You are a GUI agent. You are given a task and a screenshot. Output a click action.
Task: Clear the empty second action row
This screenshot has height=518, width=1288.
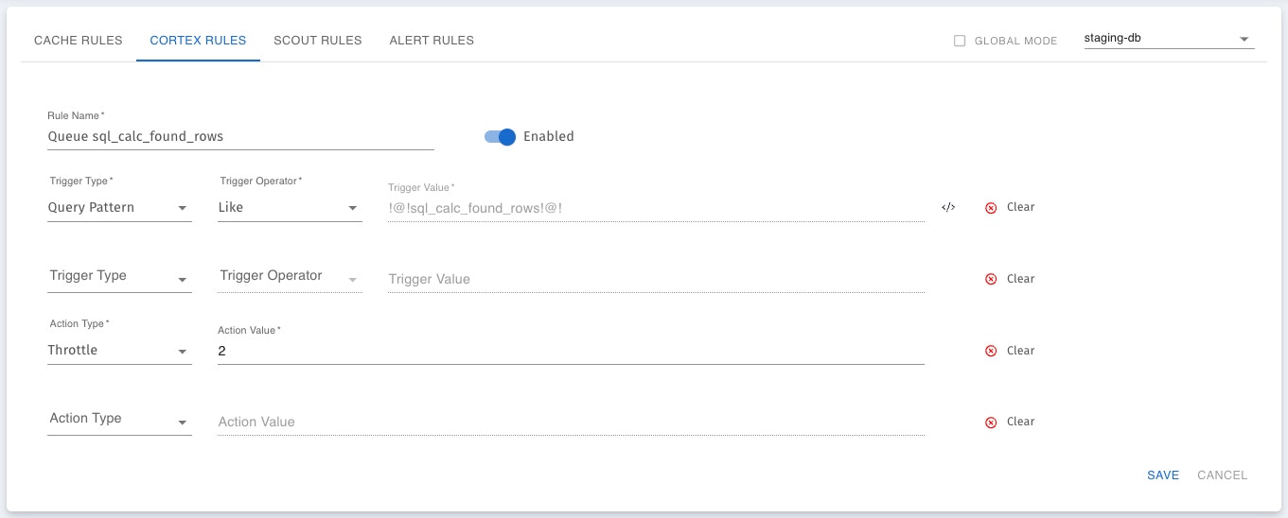click(x=991, y=423)
